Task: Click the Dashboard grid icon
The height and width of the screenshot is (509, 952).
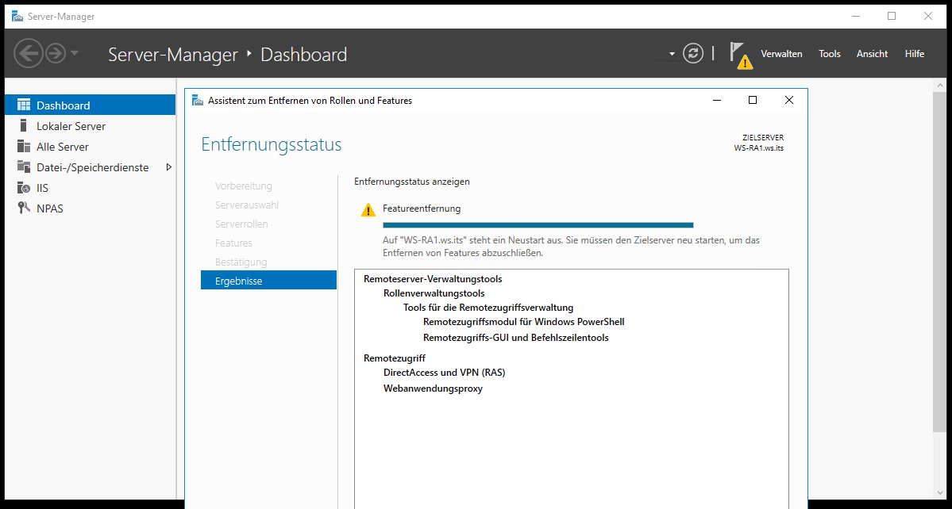Action: tap(24, 105)
